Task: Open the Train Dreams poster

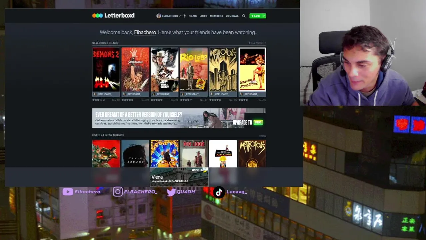Action: click(135, 154)
